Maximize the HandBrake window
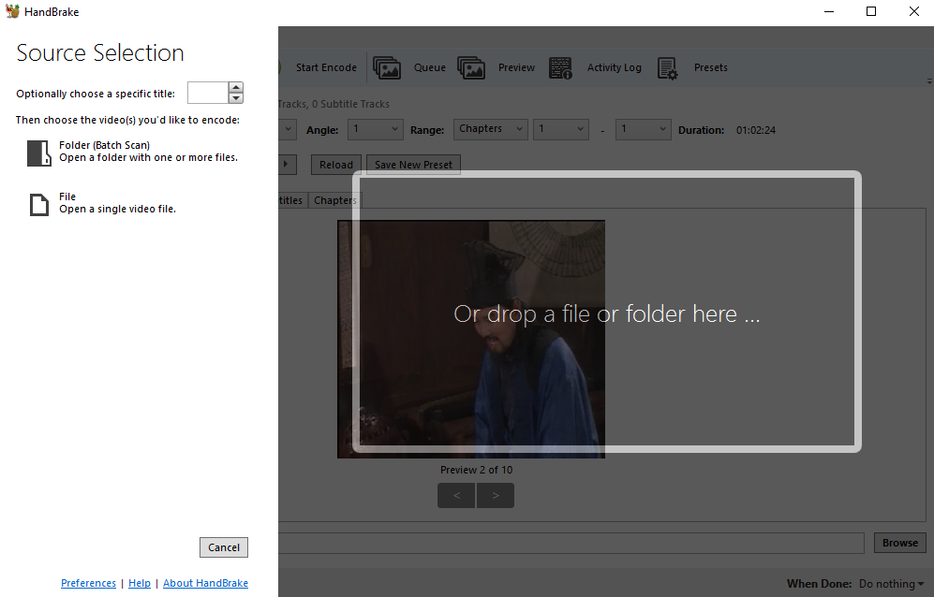Viewport: 934px width, 597px height. [871, 11]
